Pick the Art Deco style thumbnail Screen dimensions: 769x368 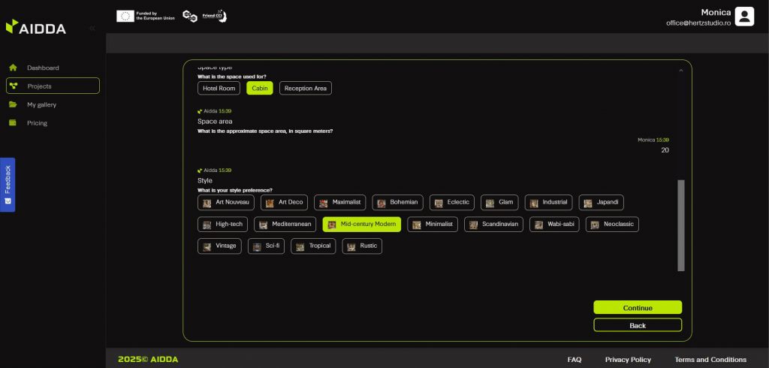(x=270, y=203)
